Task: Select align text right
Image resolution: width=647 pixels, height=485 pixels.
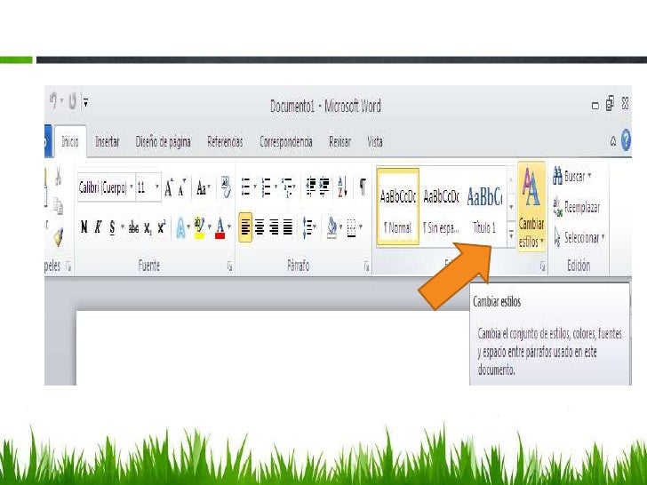Action: pyautogui.click(x=274, y=227)
